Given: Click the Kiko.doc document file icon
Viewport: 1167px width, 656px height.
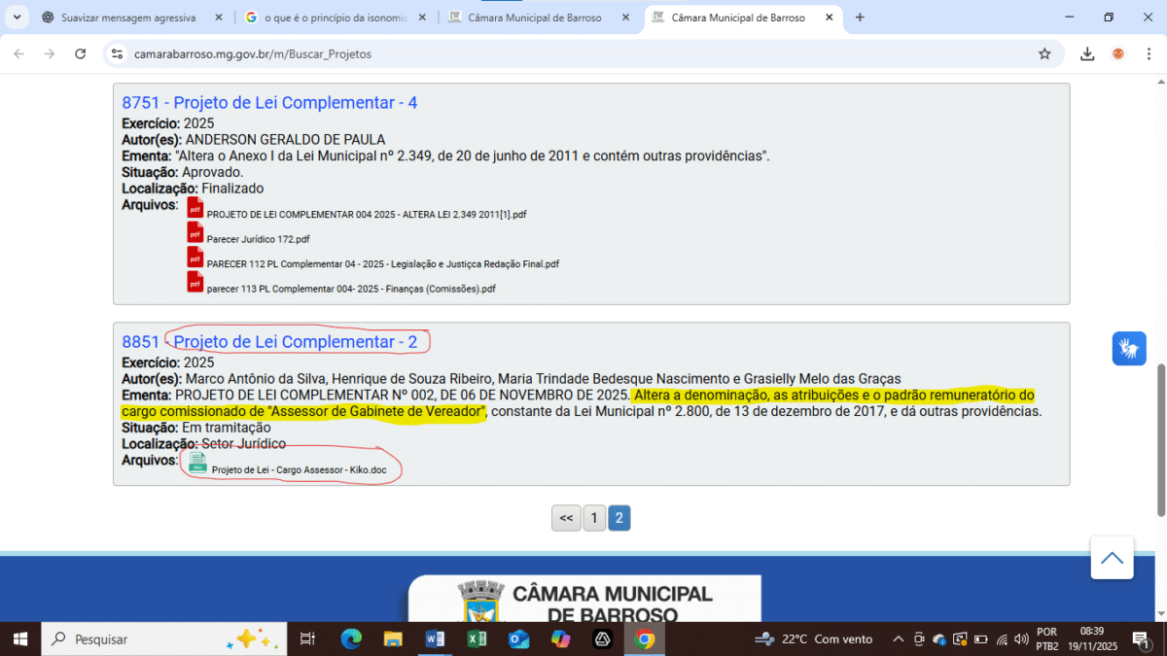Looking at the screenshot, I should pos(197,464).
